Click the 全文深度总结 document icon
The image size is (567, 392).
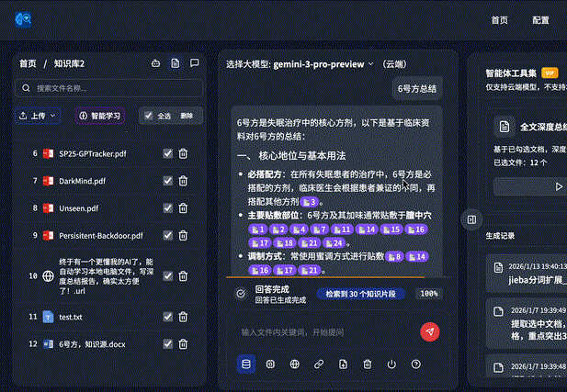[505, 127]
